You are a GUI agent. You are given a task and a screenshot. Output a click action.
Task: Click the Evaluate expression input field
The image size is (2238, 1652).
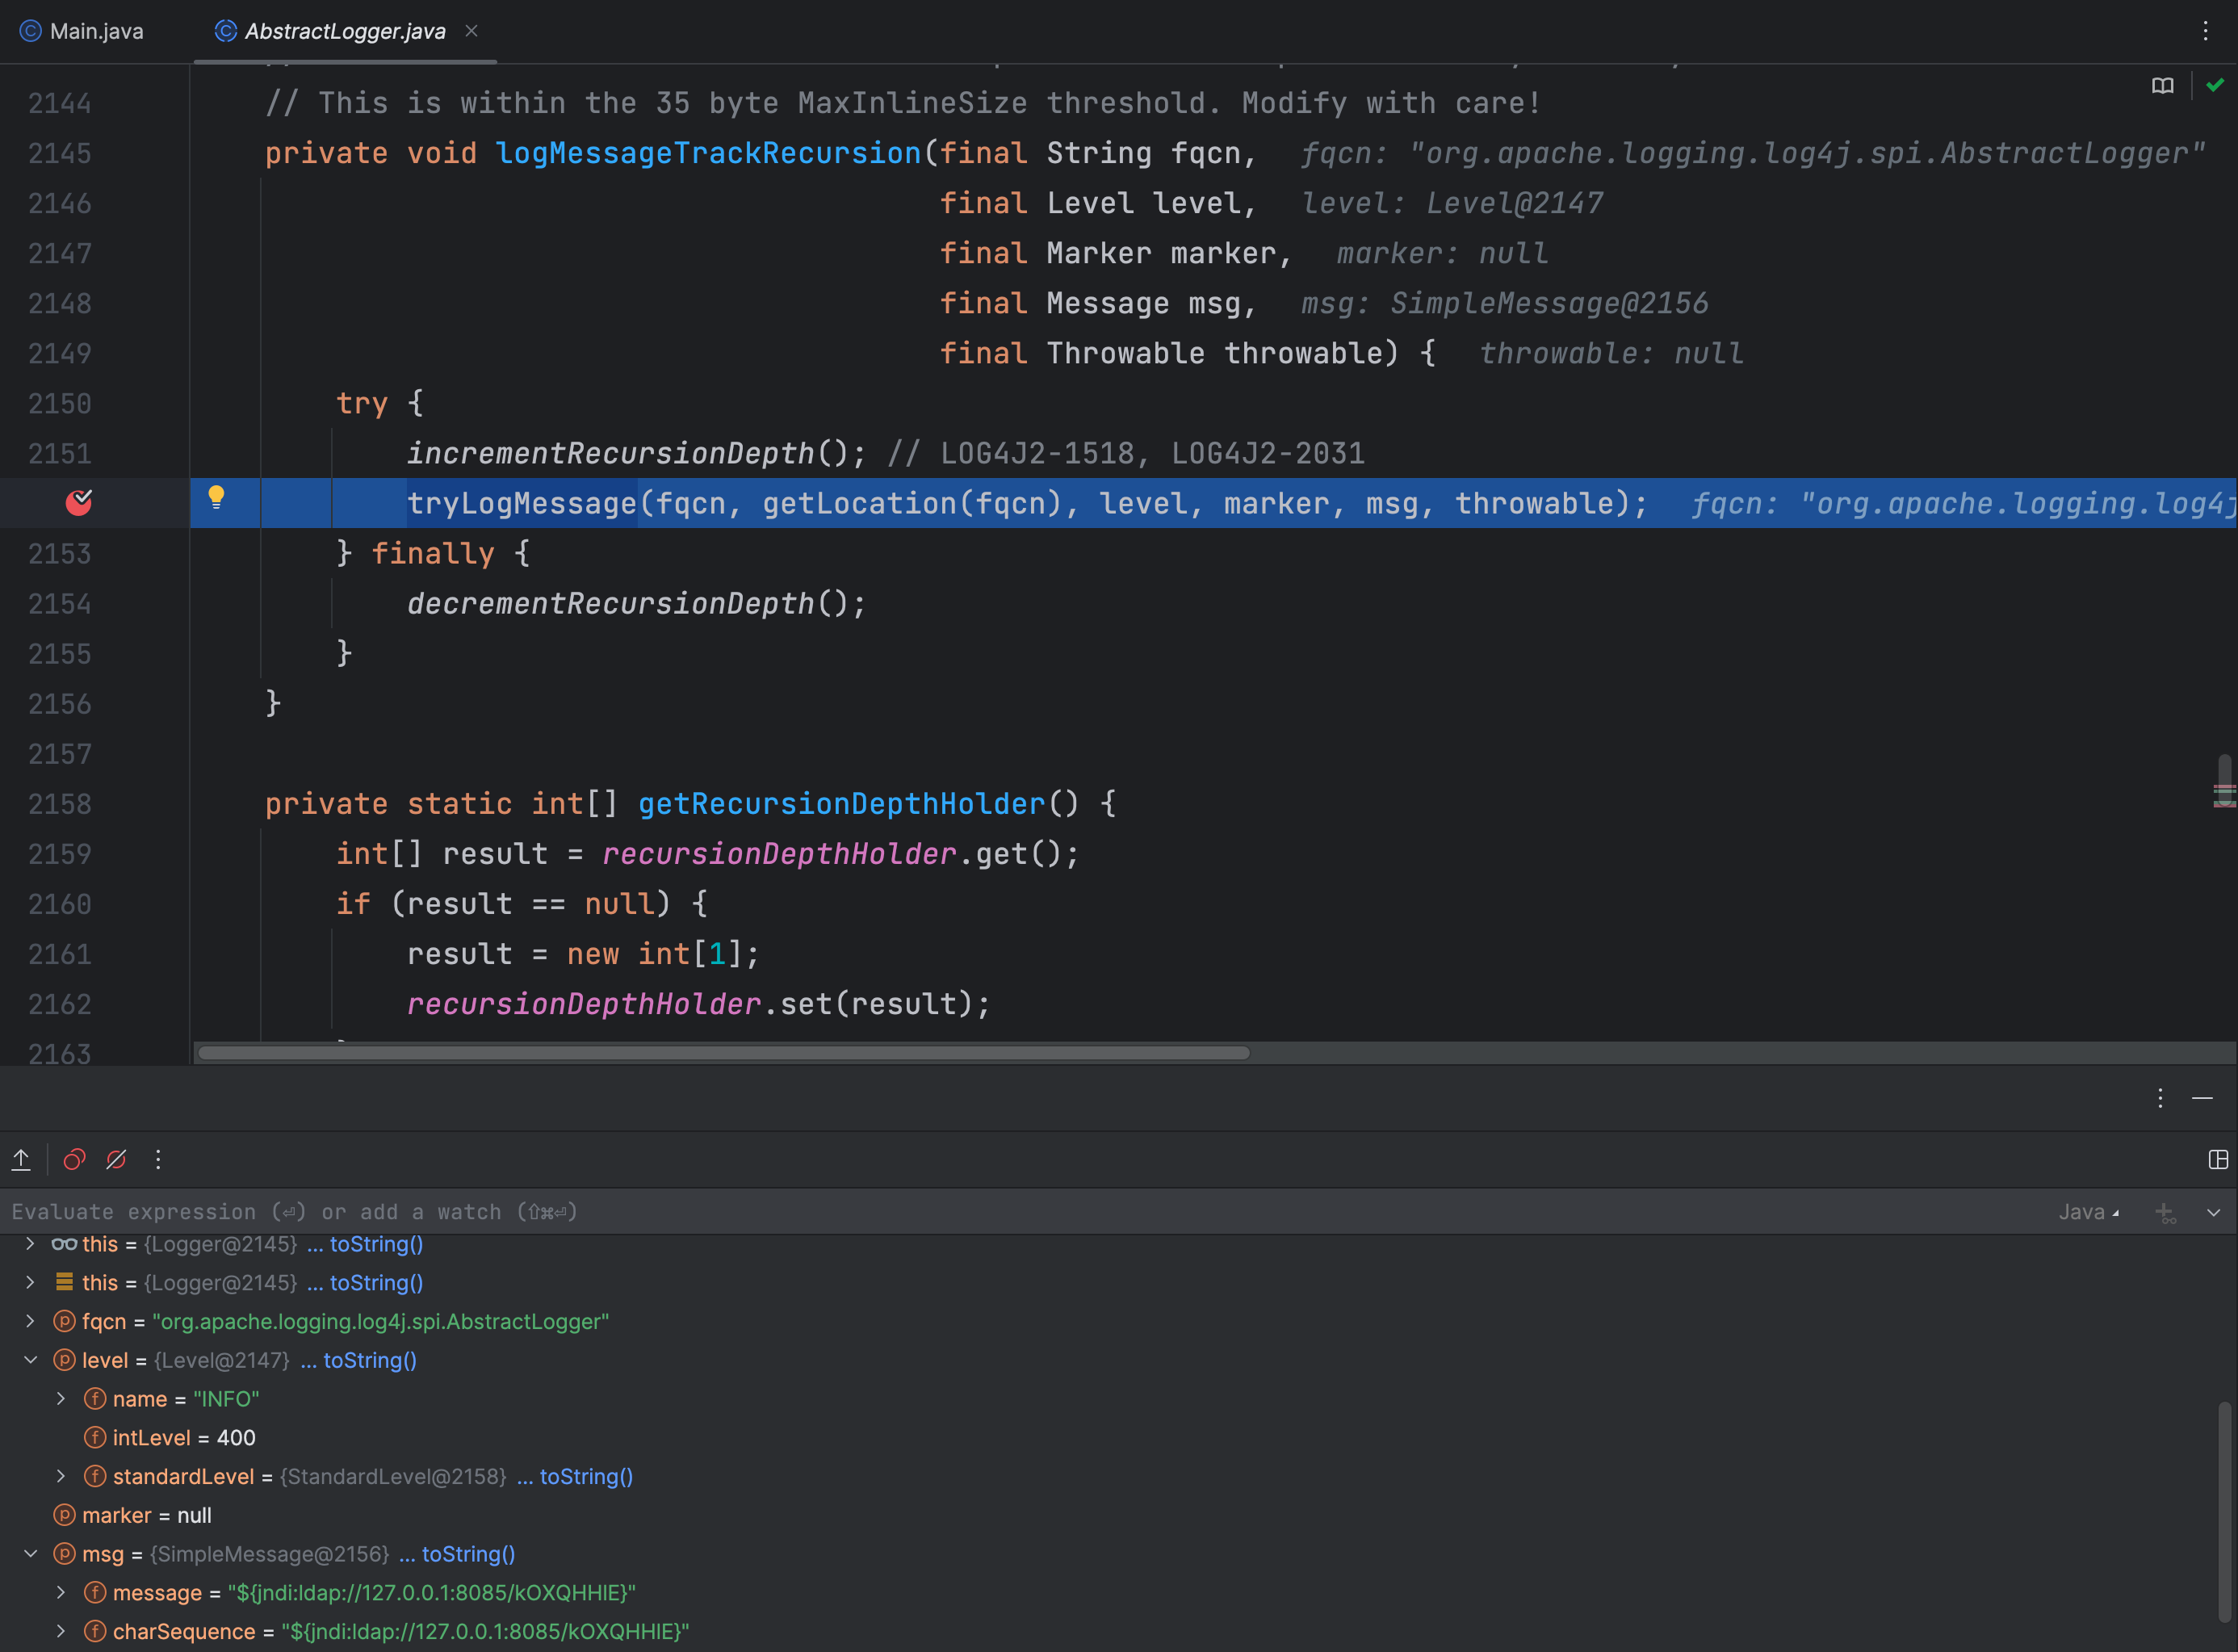click(x=1020, y=1212)
